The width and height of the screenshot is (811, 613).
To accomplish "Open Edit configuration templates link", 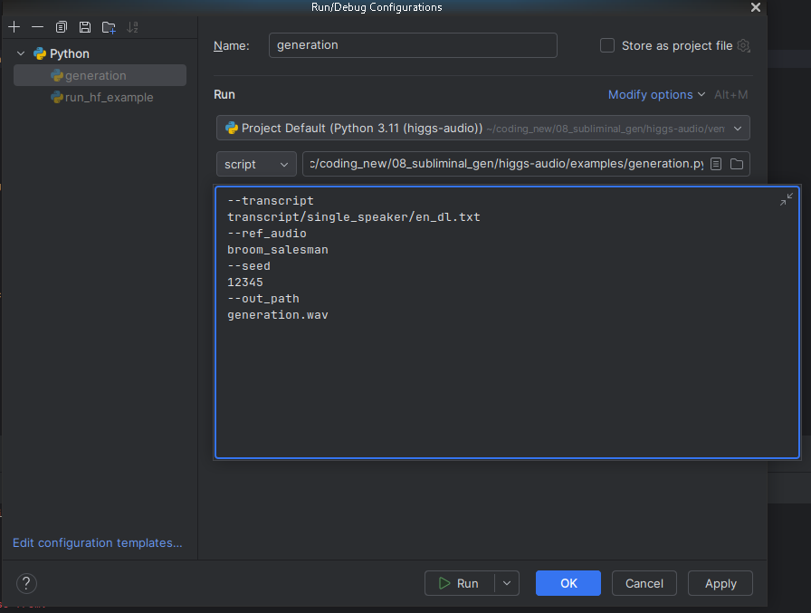I will coord(98,543).
